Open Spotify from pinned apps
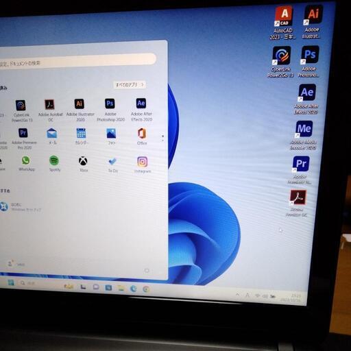 pyautogui.click(x=55, y=163)
